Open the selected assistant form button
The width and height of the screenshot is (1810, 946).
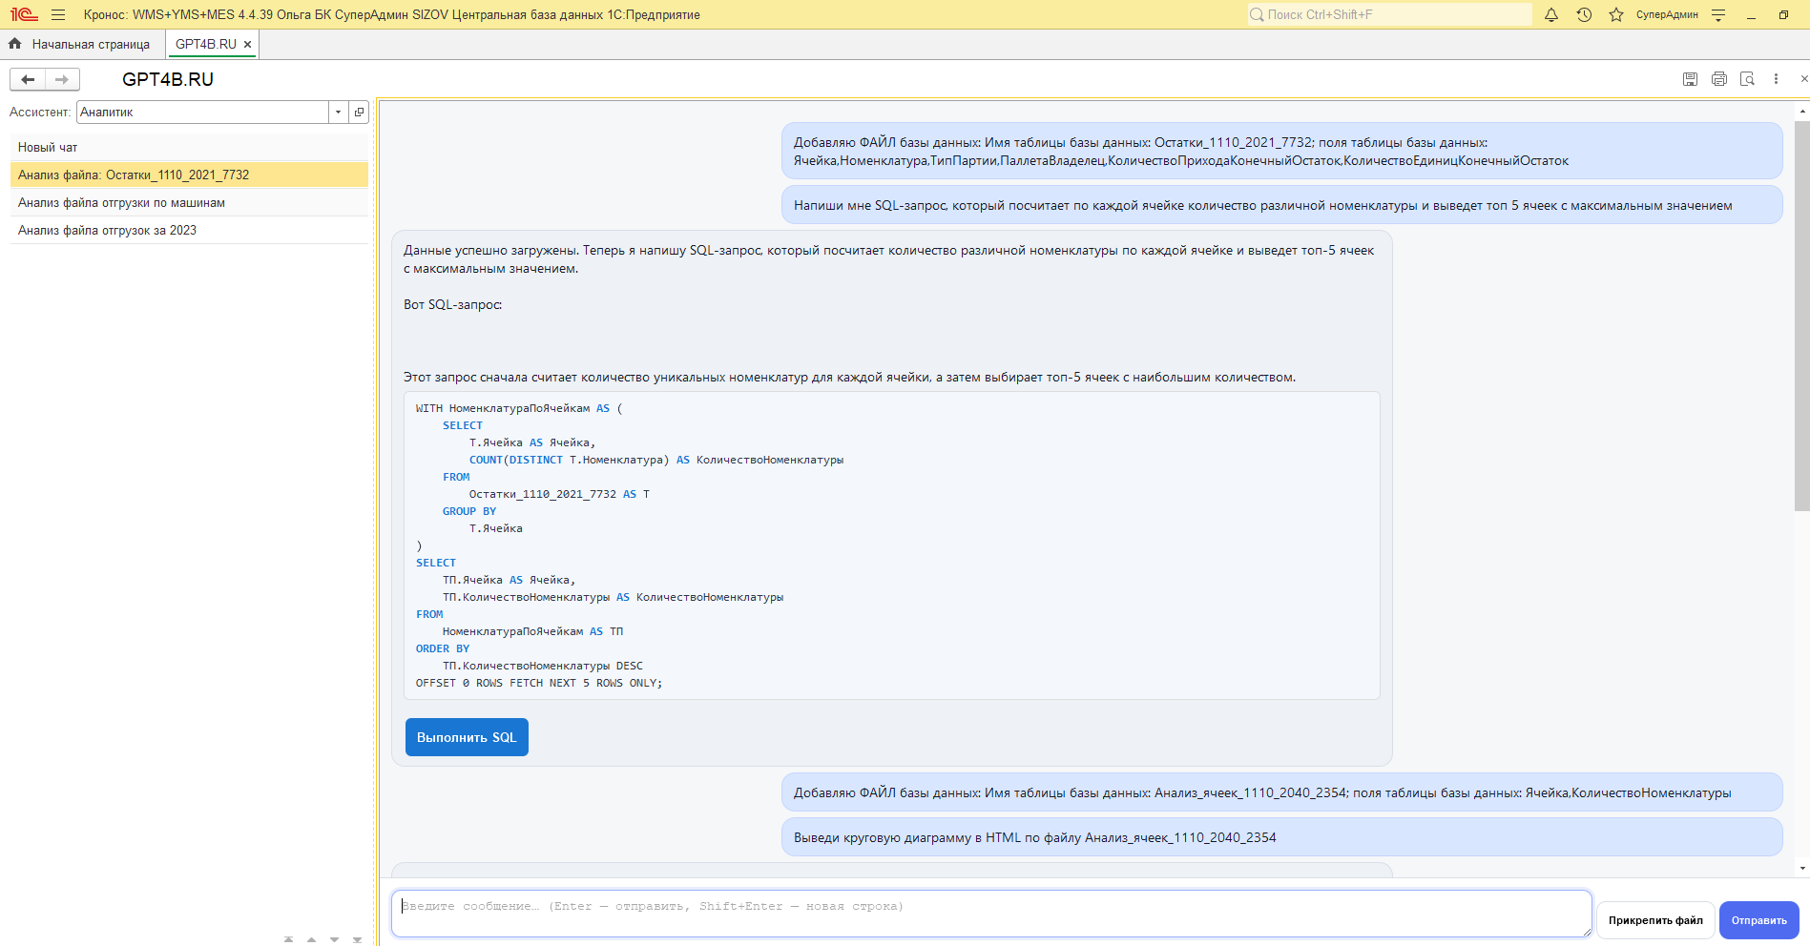tap(359, 112)
